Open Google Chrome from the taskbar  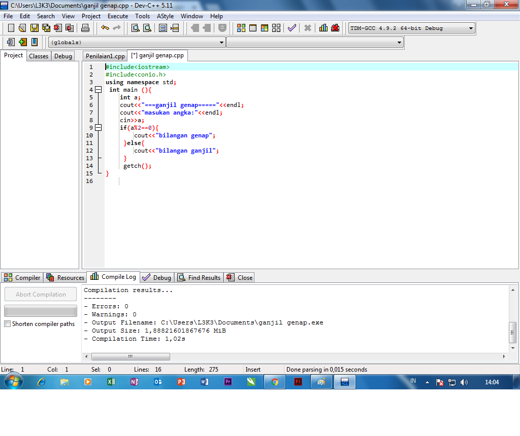[274, 382]
